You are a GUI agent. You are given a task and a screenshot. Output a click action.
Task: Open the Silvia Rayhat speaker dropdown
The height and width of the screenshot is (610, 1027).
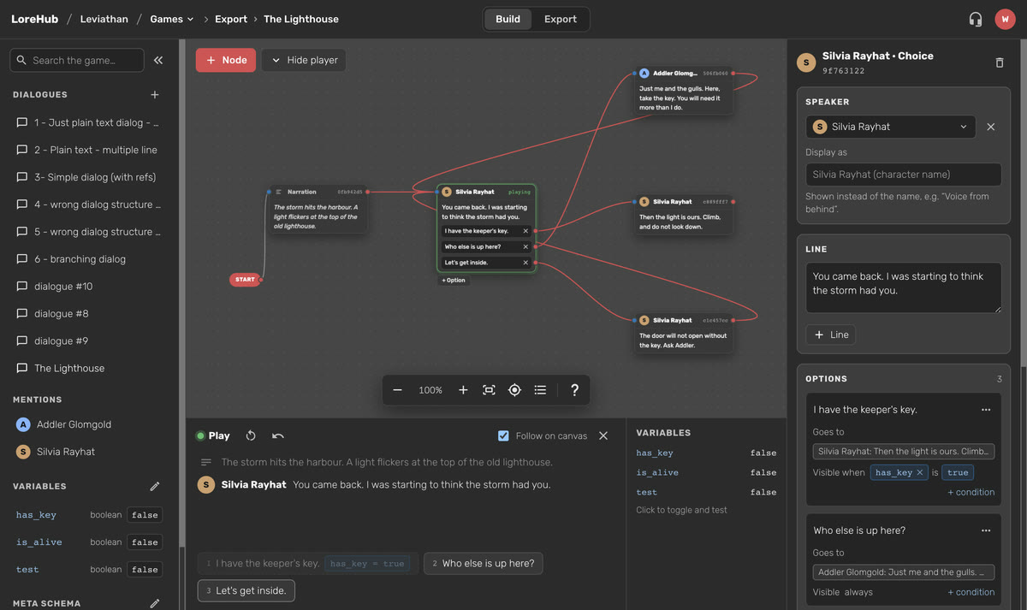pos(891,127)
